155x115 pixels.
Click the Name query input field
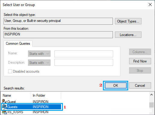[x=84, y=54]
